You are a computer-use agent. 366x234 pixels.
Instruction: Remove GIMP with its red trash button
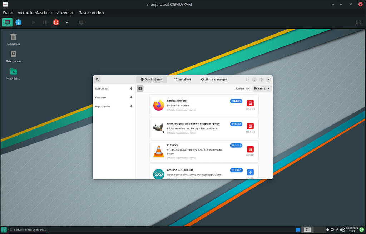coord(251,126)
